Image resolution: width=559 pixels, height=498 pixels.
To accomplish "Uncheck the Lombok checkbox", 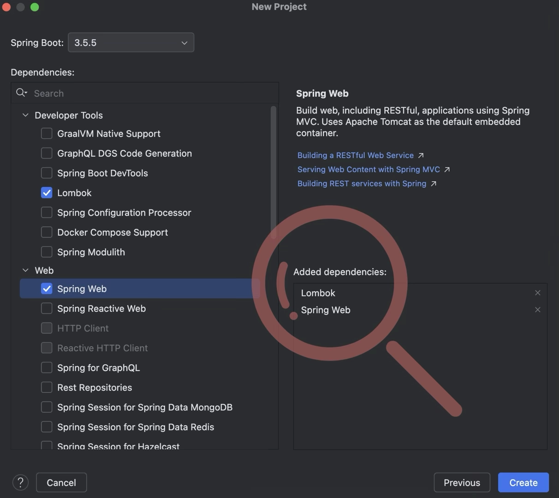I will 47,193.
